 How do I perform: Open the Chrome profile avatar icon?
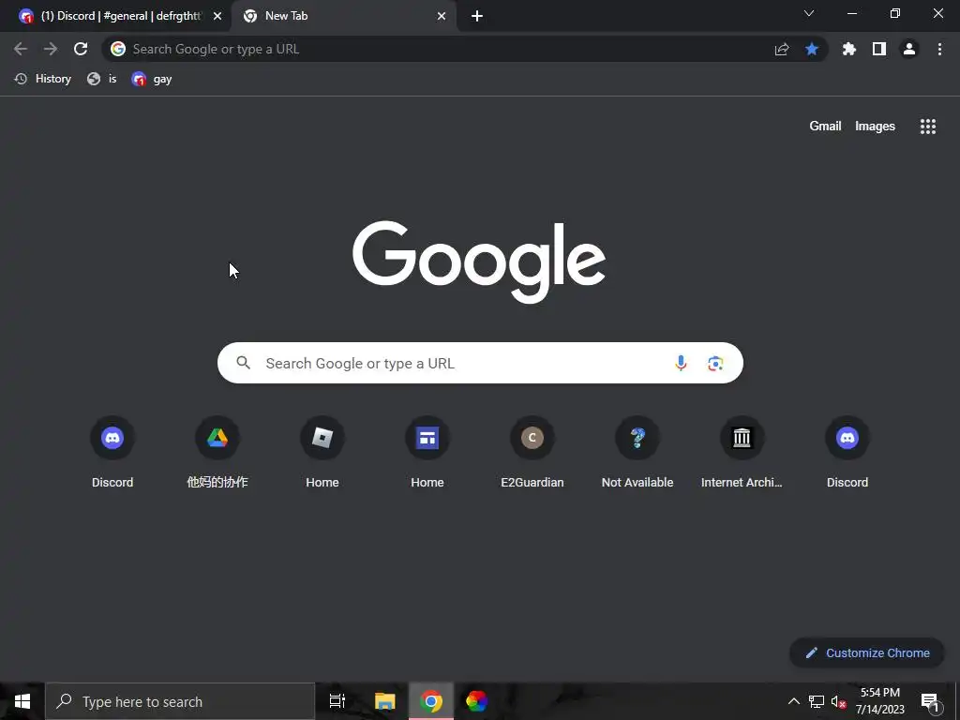point(909,49)
